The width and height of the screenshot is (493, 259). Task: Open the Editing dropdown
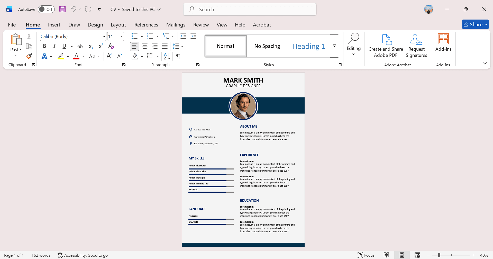(x=354, y=44)
